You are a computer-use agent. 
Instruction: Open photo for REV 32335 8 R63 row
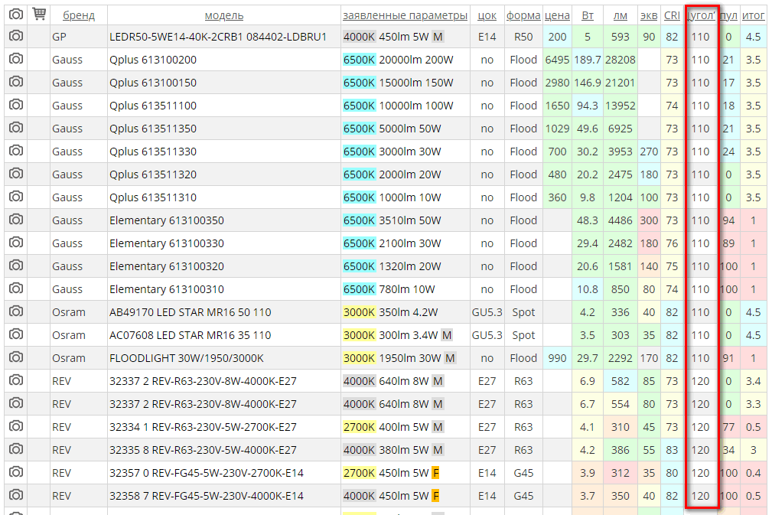click(x=16, y=449)
